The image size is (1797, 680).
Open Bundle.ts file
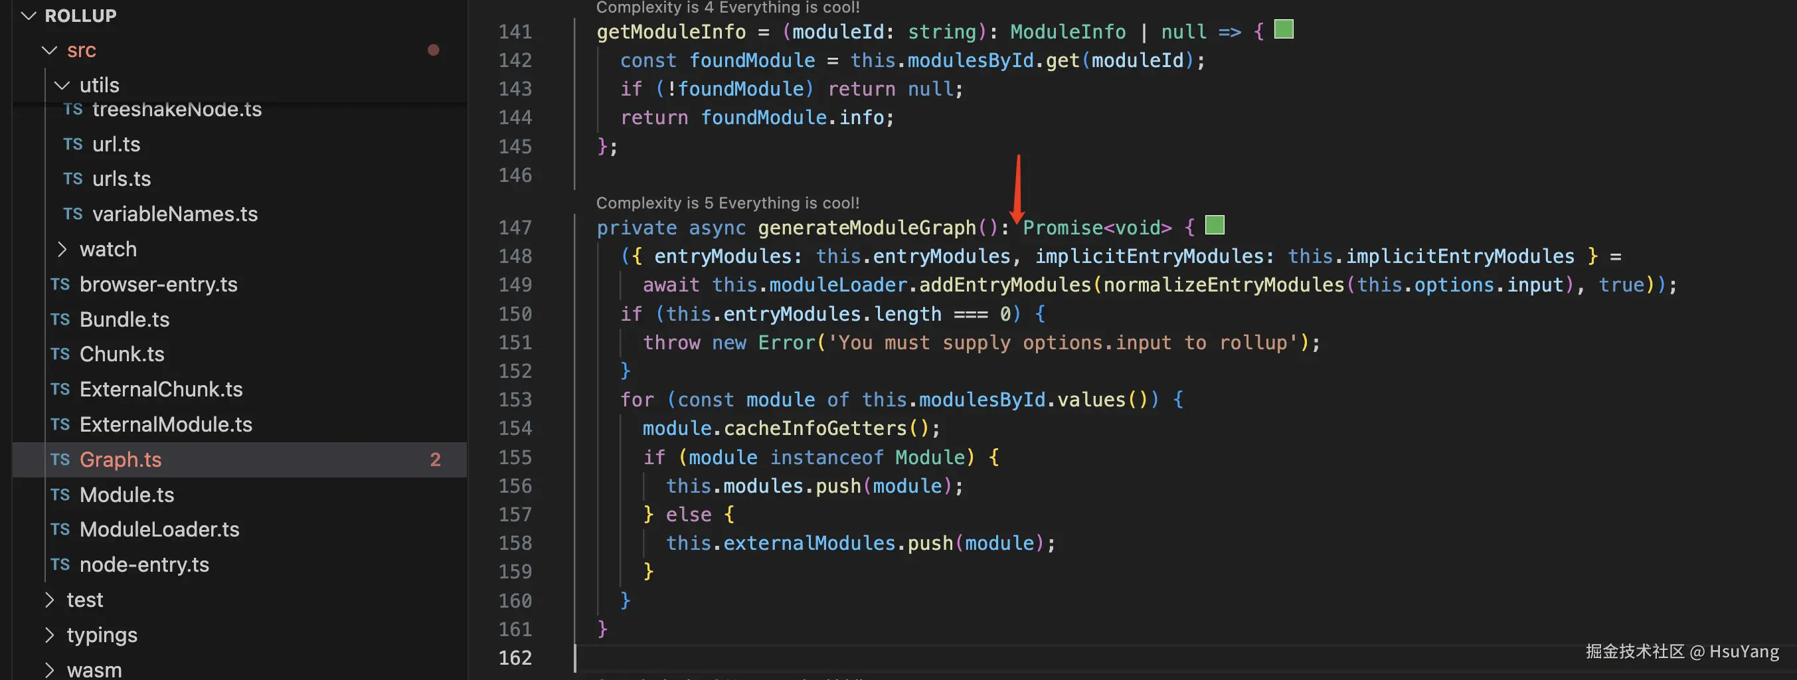click(124, 319)
